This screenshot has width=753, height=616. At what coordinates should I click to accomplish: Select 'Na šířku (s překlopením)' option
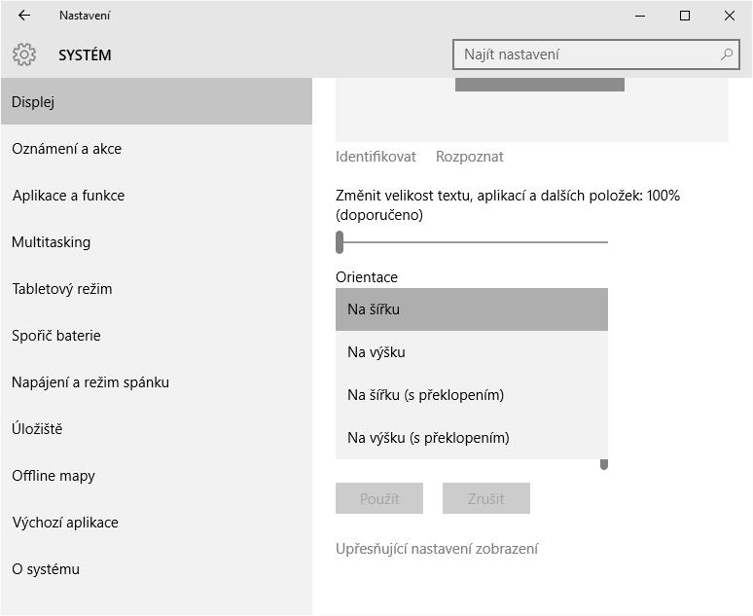coord(471,395)
